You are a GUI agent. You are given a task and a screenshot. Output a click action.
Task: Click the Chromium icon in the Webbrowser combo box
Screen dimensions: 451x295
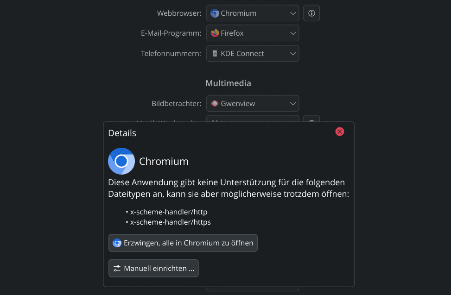pos(215,13)
